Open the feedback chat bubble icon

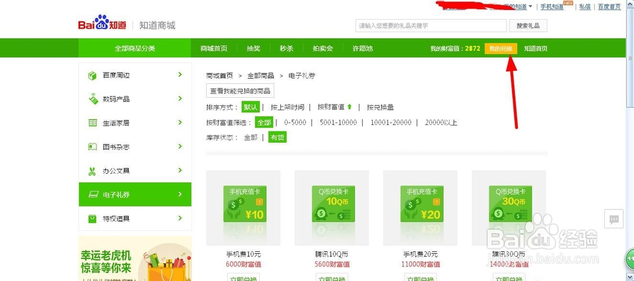point(614,219)
